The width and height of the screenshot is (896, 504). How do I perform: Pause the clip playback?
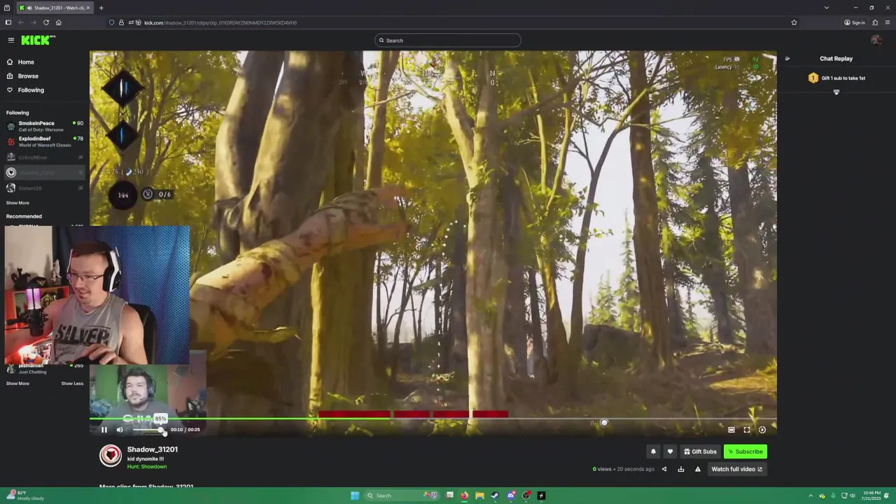[104, 429]
